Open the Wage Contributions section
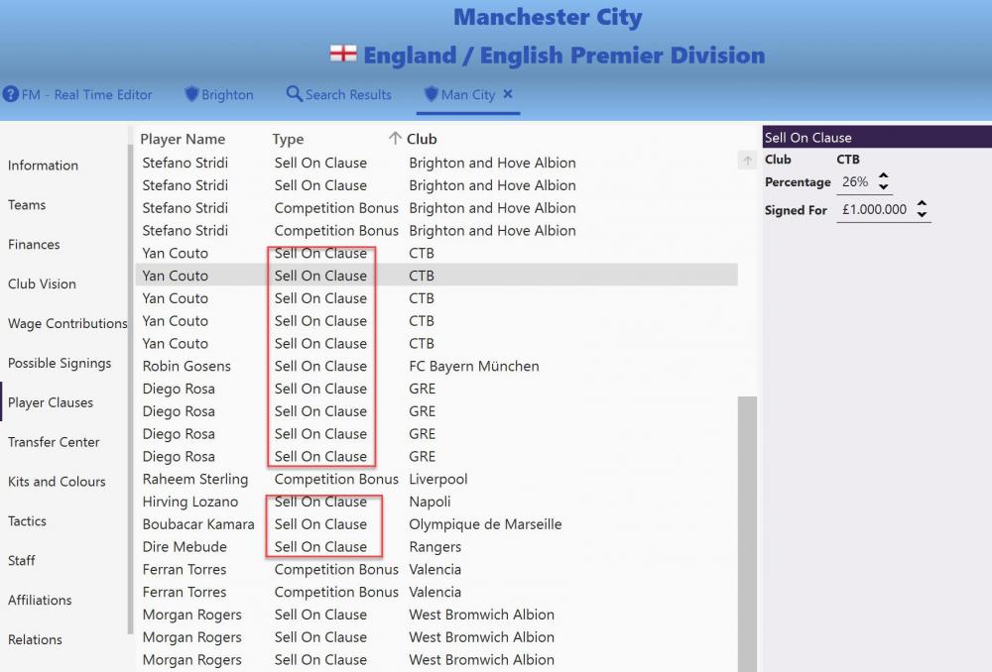 (x=67, y=323)
